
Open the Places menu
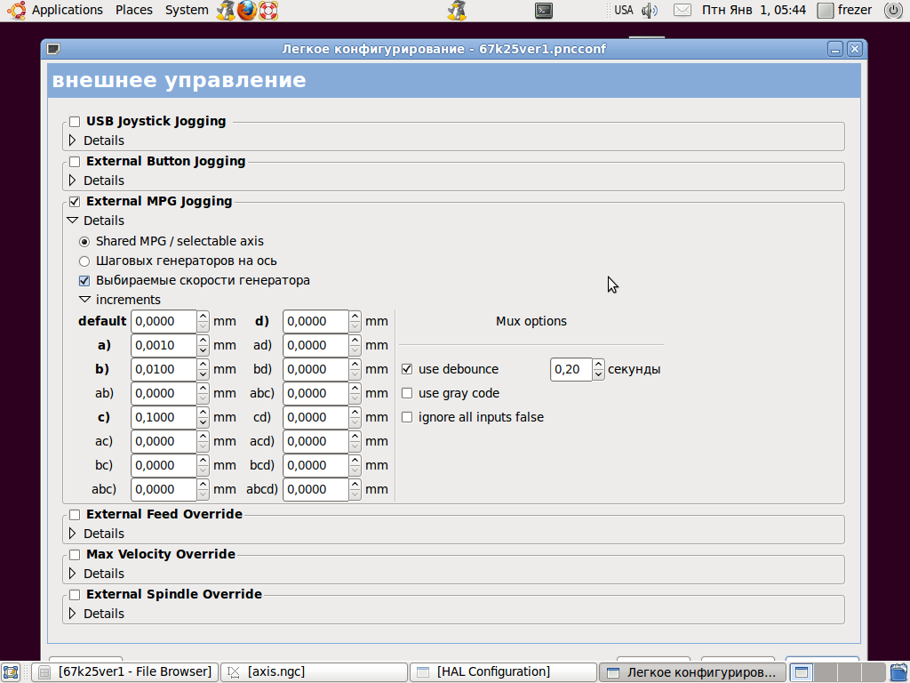[x=134, y=10]
